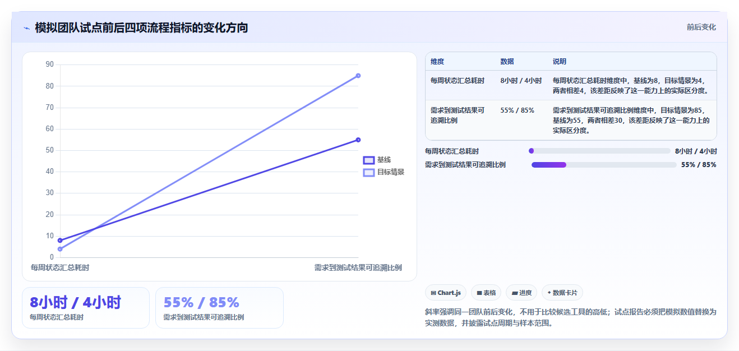Click the 说明 table column header
Viewport: 739px width, 351px height.
560,61
